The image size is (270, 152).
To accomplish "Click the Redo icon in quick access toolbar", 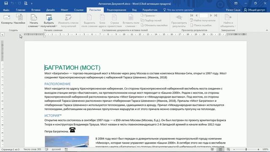I will [x=19, y=3].
